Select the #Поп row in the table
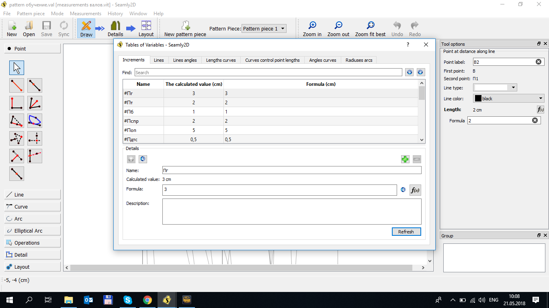 tap(270, 130)
